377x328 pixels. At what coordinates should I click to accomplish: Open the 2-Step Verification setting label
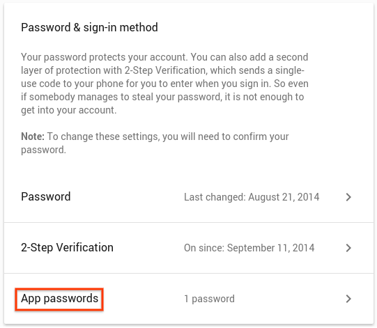click(67, 248)
